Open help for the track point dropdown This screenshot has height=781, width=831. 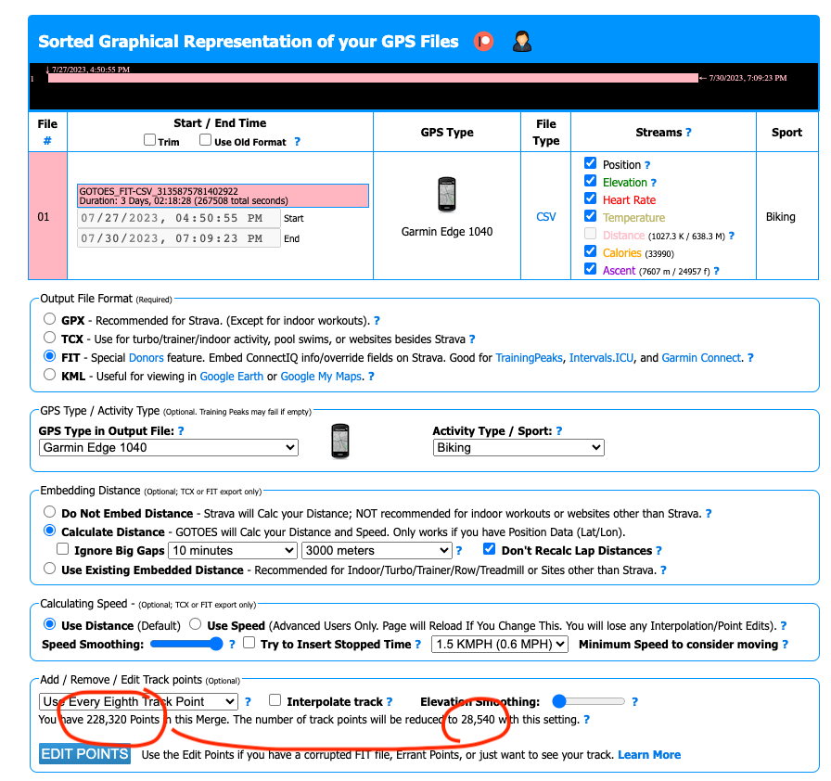(x=248, y=702)
